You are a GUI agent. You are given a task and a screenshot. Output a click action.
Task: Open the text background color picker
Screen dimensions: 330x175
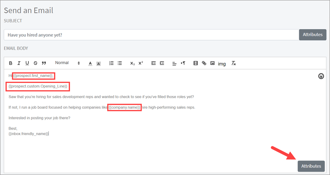click(99, 63)
